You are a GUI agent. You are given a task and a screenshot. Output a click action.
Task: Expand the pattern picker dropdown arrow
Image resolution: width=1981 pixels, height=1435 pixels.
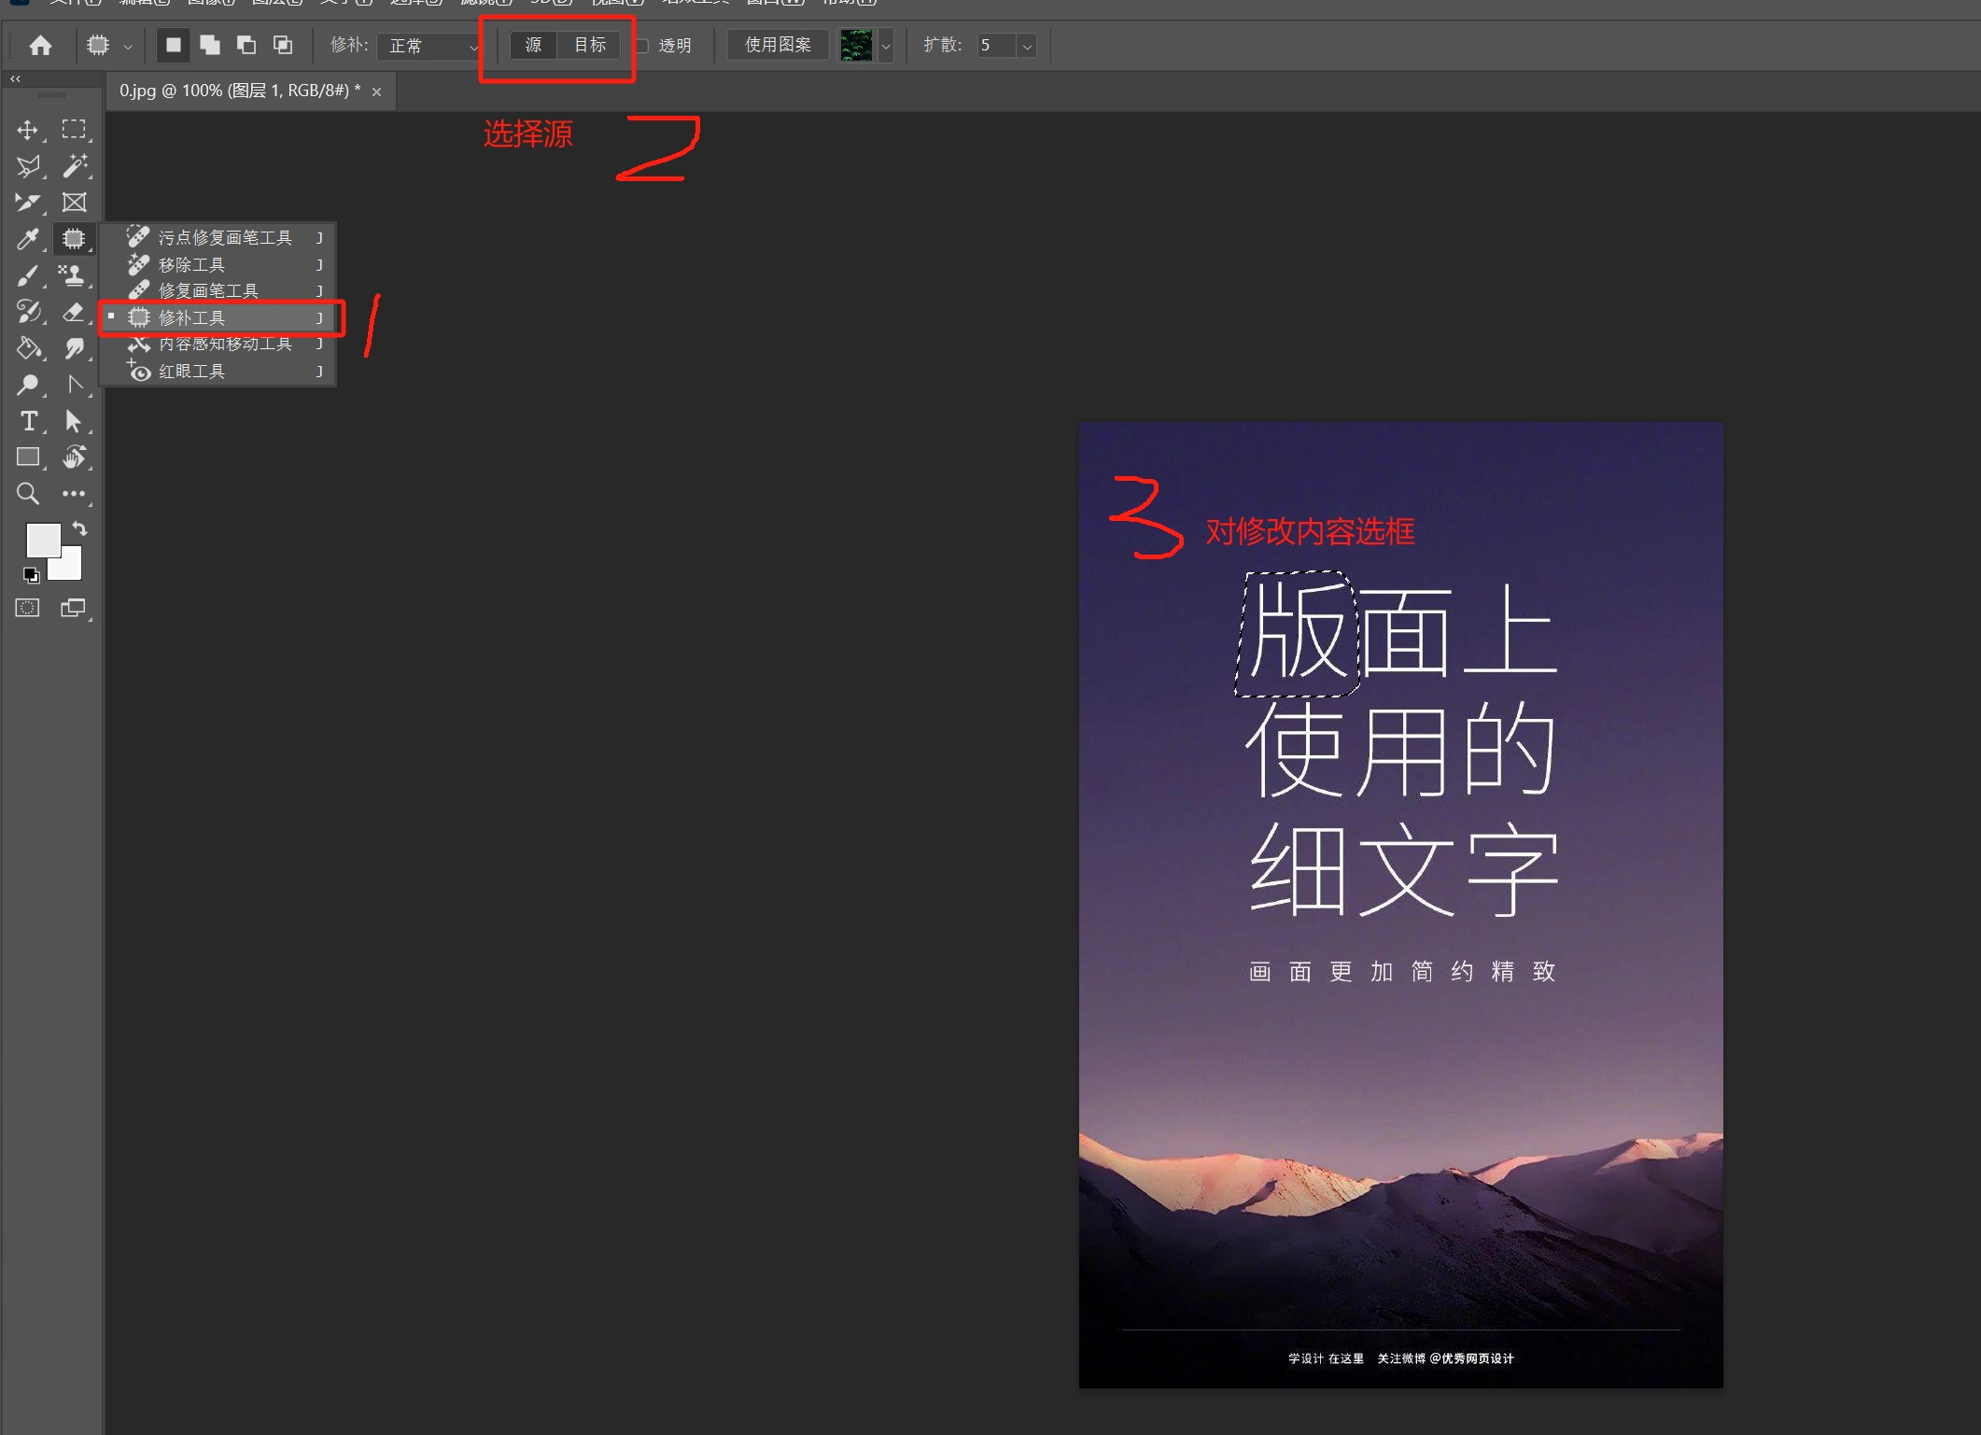click(x=886, y=46)
